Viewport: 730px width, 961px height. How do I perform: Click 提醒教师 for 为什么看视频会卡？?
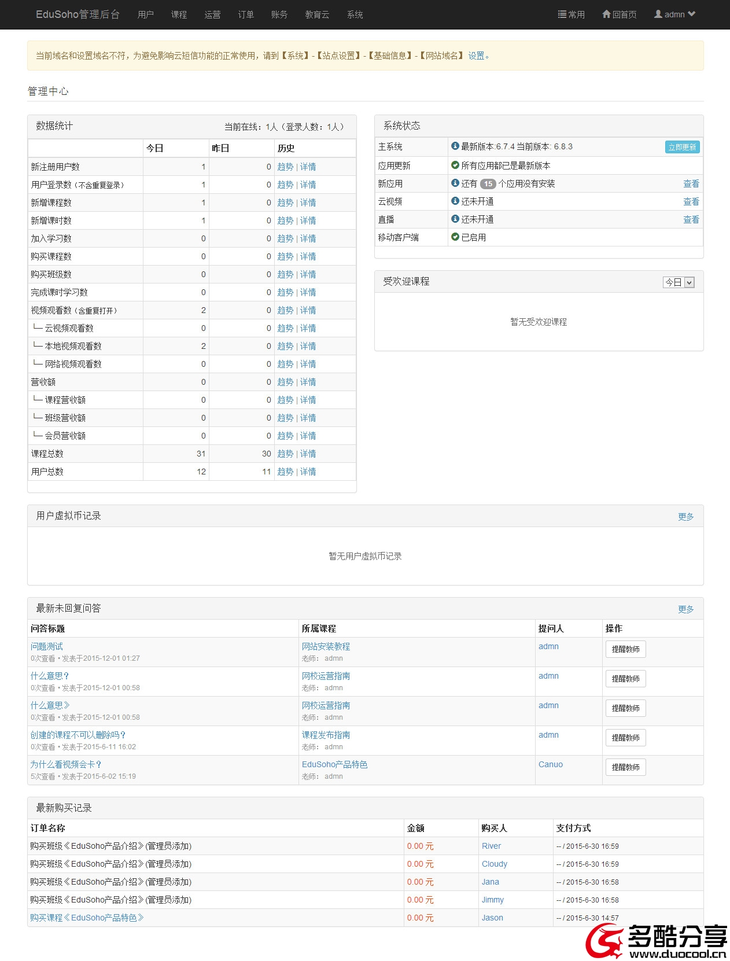pyautogui.click(x=626, y=767)
